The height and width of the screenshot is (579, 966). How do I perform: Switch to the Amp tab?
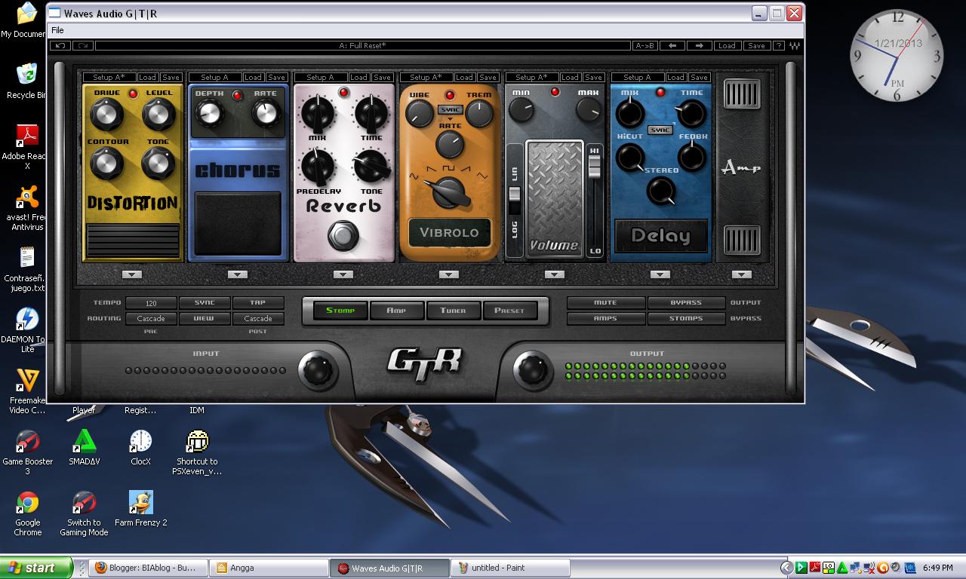[396, 310]
